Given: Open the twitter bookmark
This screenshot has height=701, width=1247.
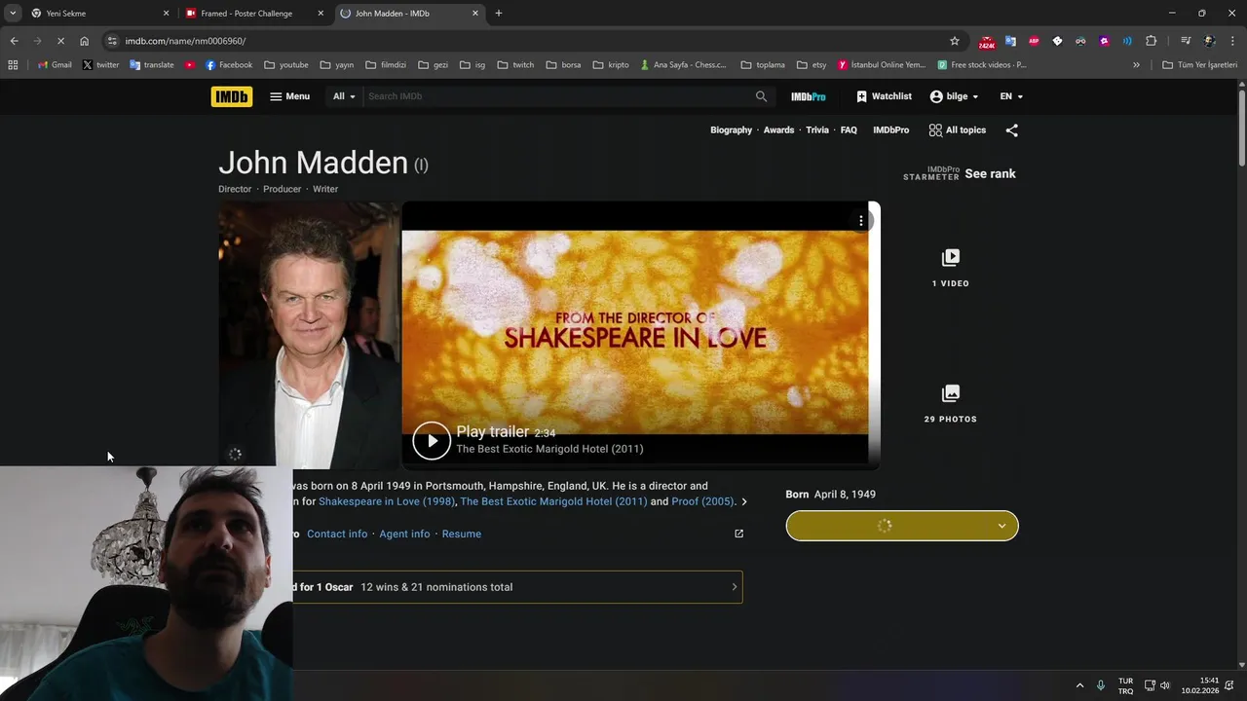Looking at the screenshot, I should [x=100, y=65].
